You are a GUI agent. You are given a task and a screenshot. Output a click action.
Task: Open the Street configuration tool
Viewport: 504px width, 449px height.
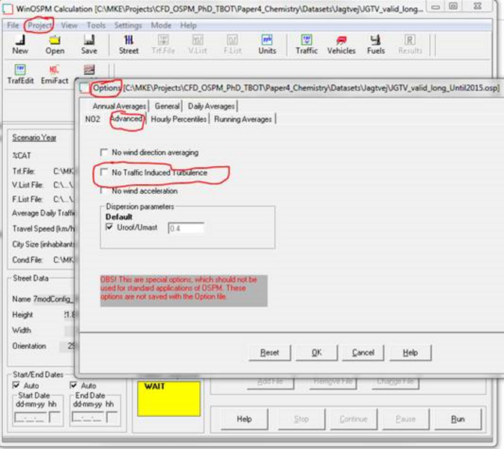coord(129,43)
